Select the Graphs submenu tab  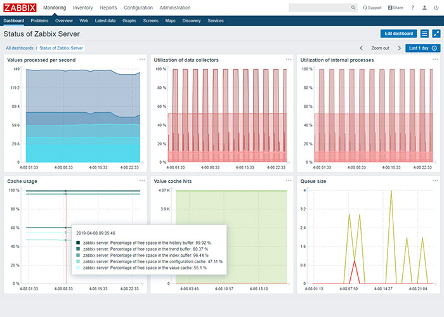point(129,21)
